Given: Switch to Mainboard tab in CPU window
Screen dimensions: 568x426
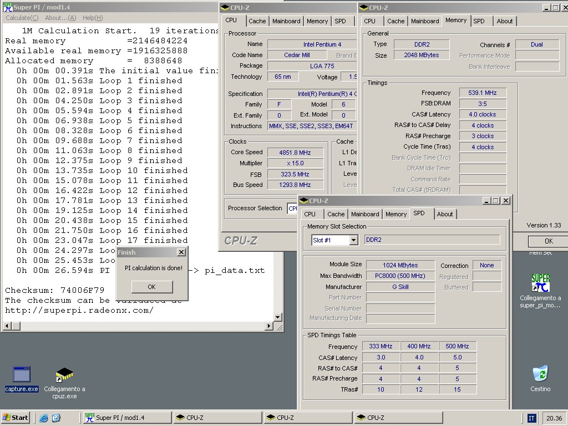Looking at the screenshot, I should tap(286, 21).
